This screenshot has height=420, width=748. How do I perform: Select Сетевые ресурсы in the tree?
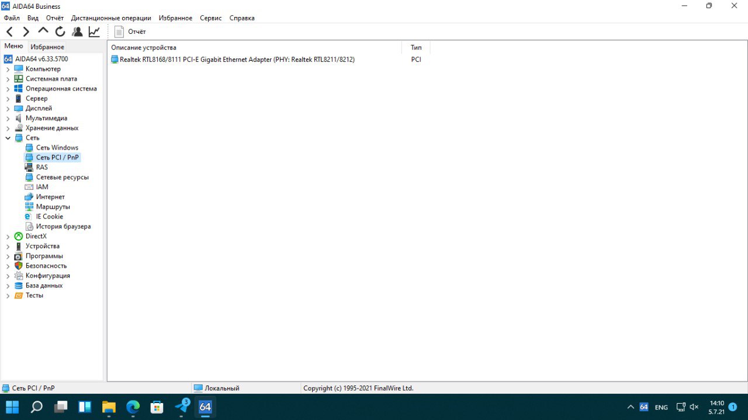coord(63,178)
